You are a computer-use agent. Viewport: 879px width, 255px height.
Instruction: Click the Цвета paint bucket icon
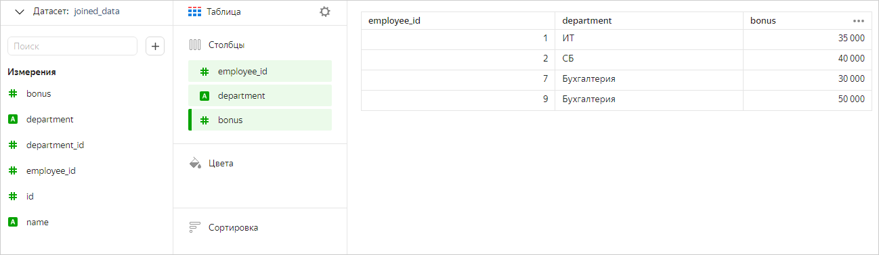tap(195, 163)
